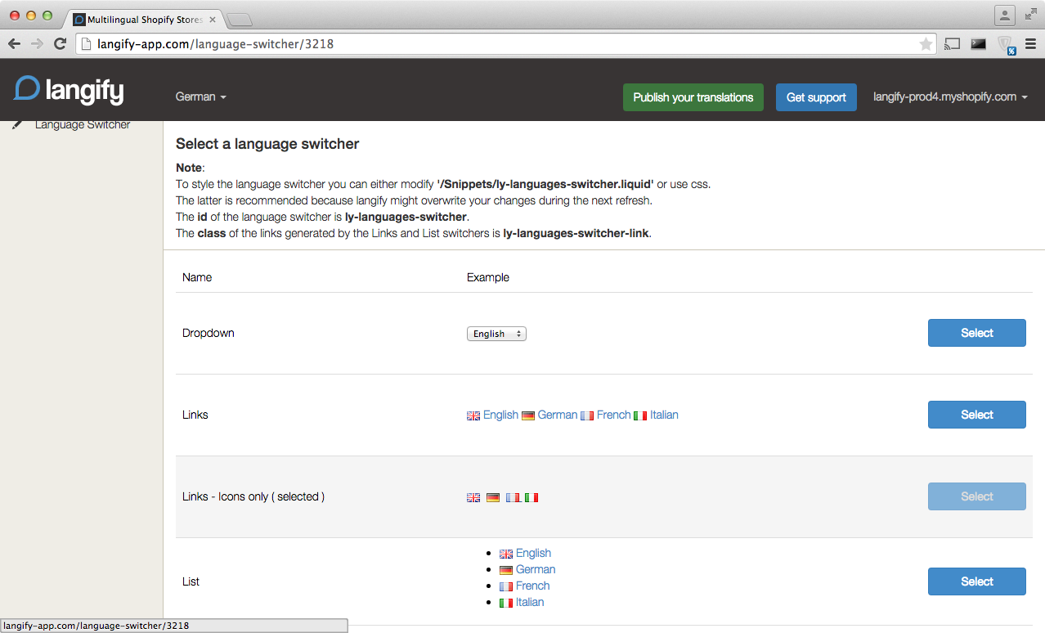This screenshot has width=1045, height=633.
Task: Click the Italian flag in Links - Icons only row
Action: coord(531,496)
